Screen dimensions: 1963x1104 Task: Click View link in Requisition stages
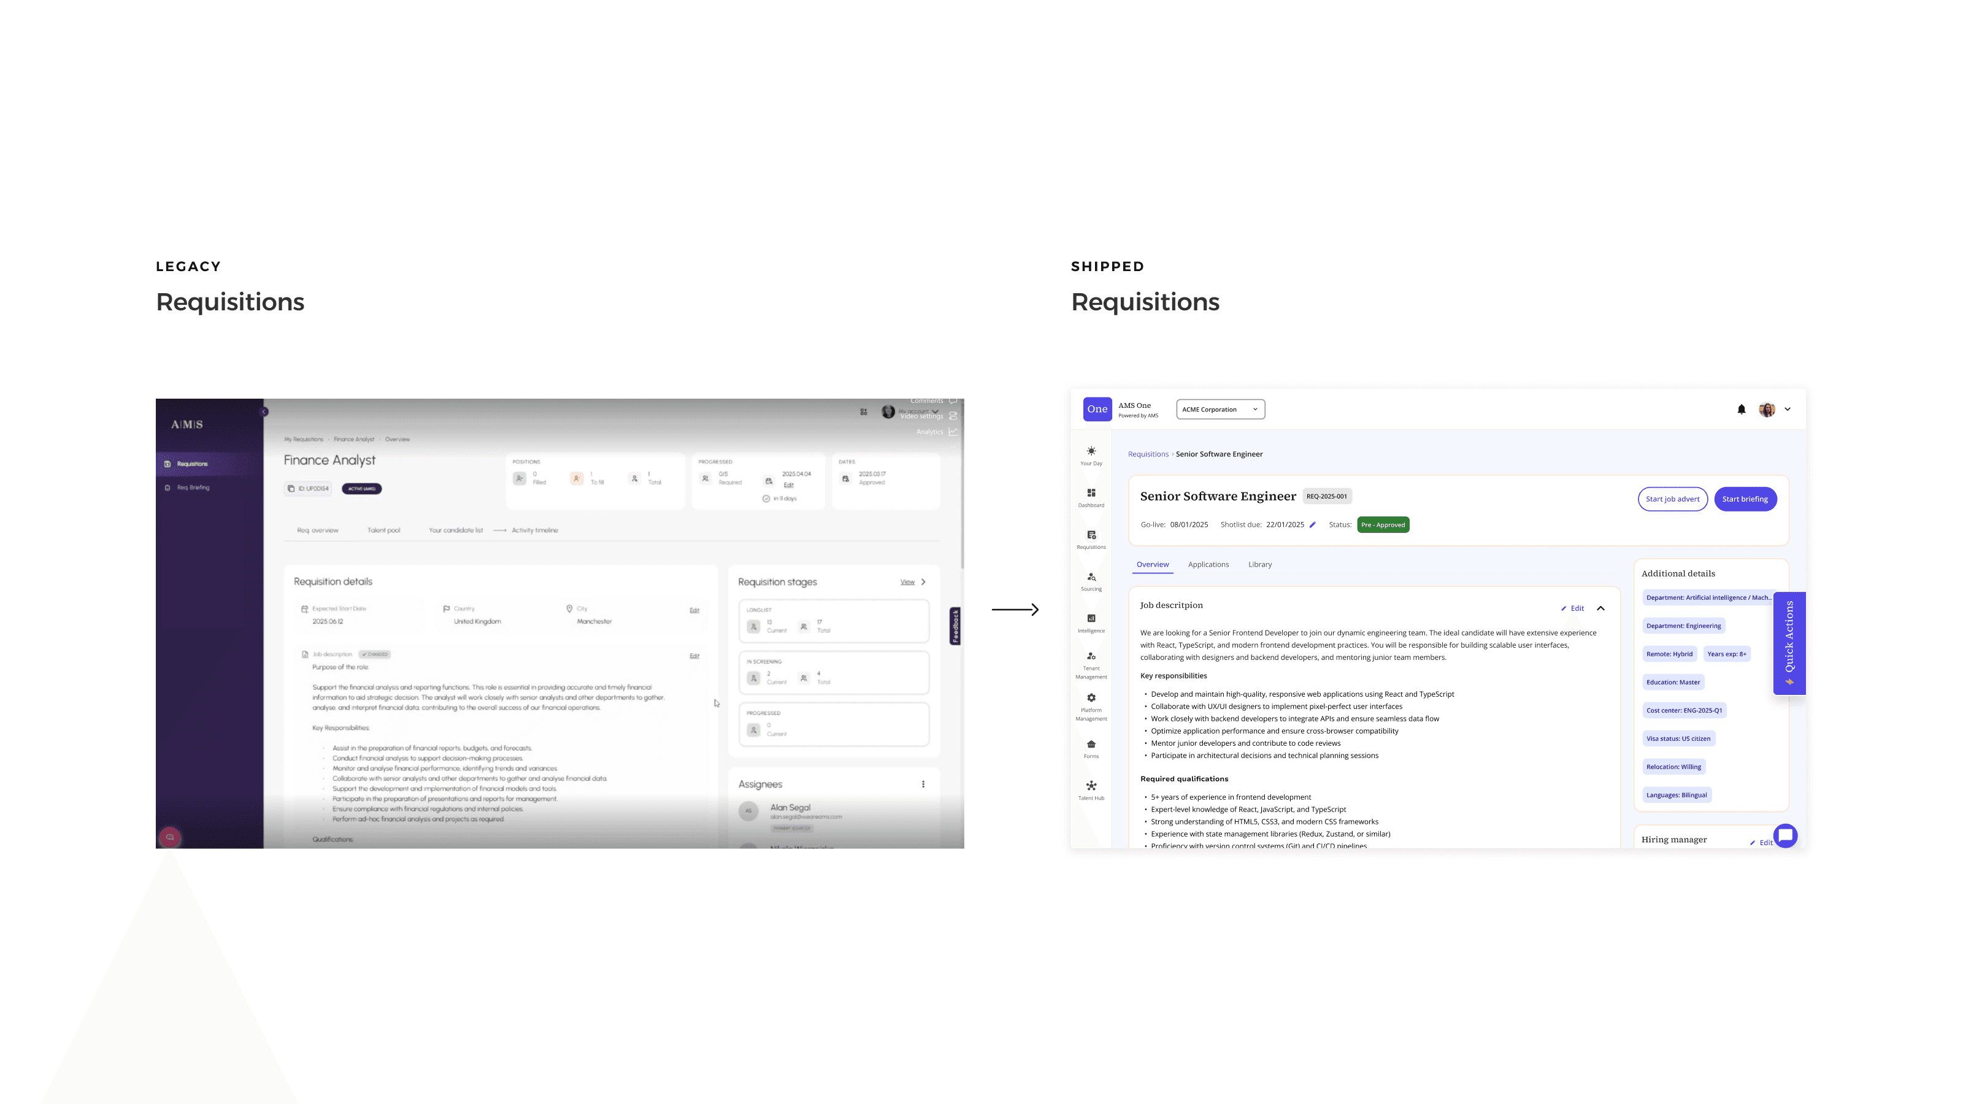907,582
